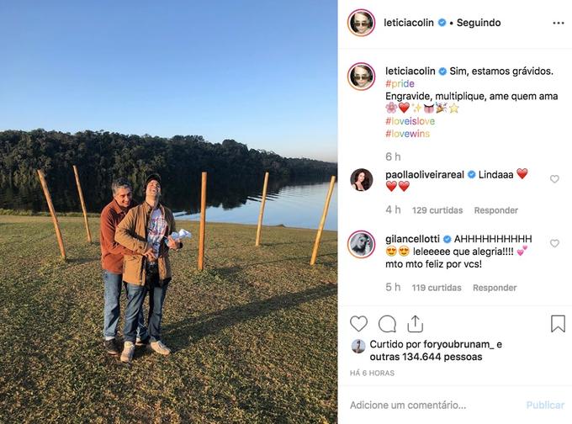The image size is (572, 424).
Task: Open the comment bubble icon
Action: (x=387, y=324)
